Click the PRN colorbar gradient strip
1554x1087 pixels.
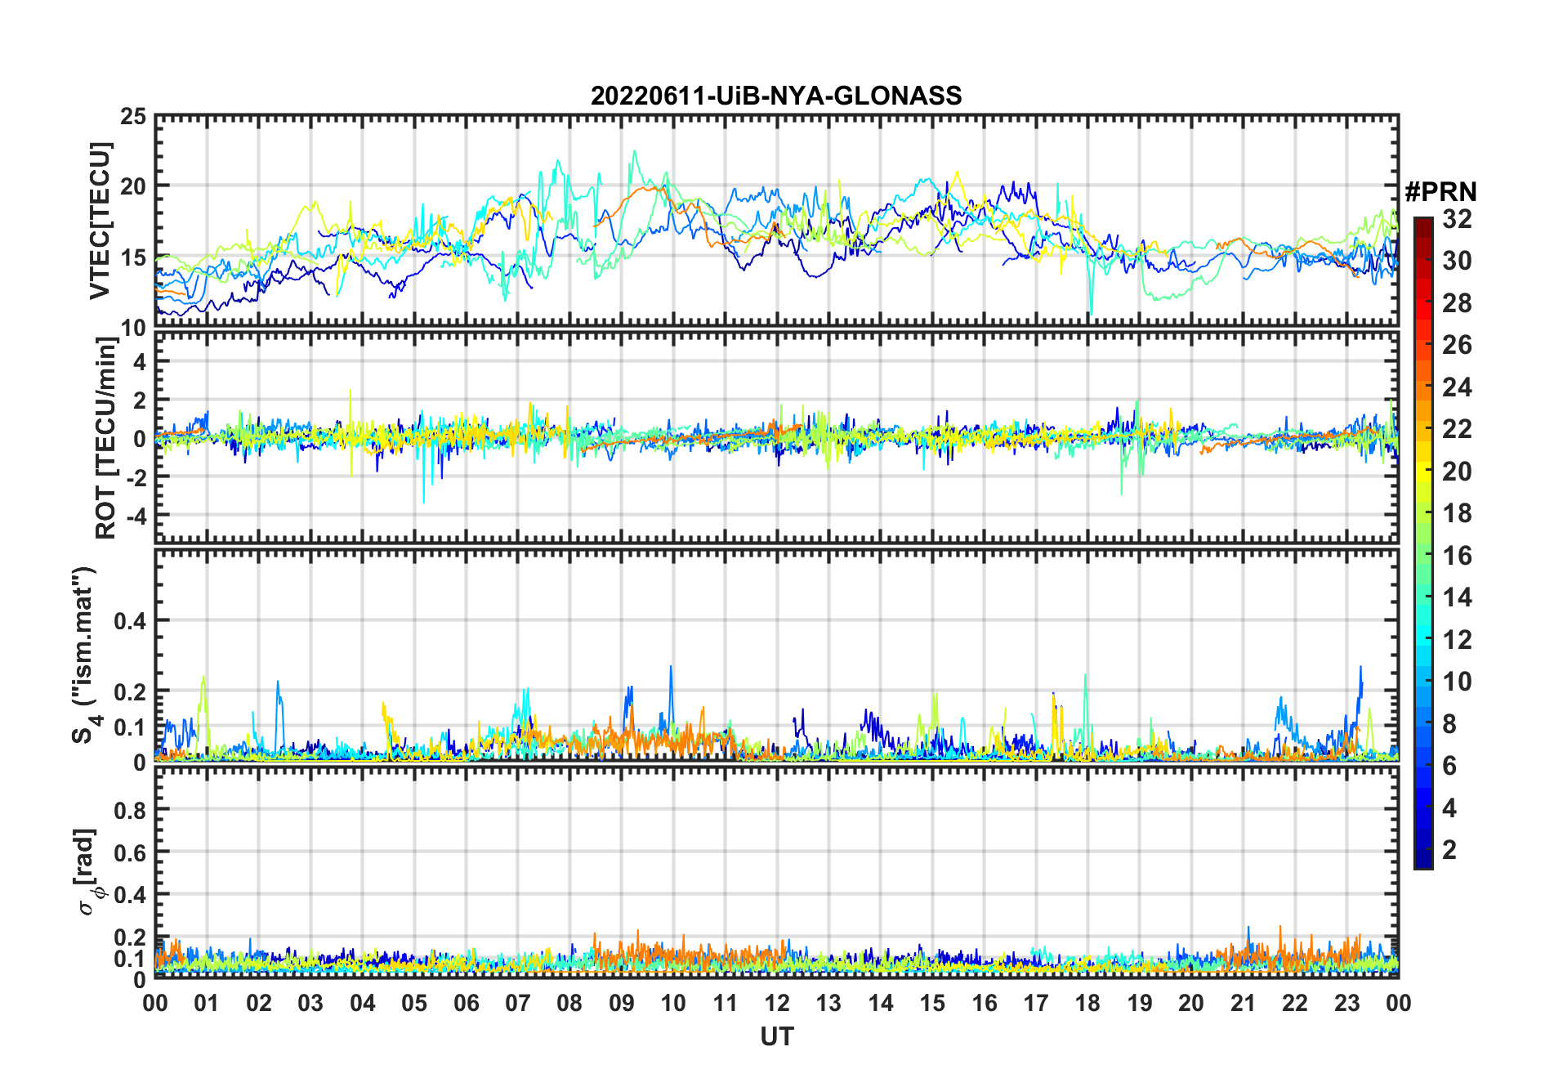pyautogui.click(x=1422, y=543)
